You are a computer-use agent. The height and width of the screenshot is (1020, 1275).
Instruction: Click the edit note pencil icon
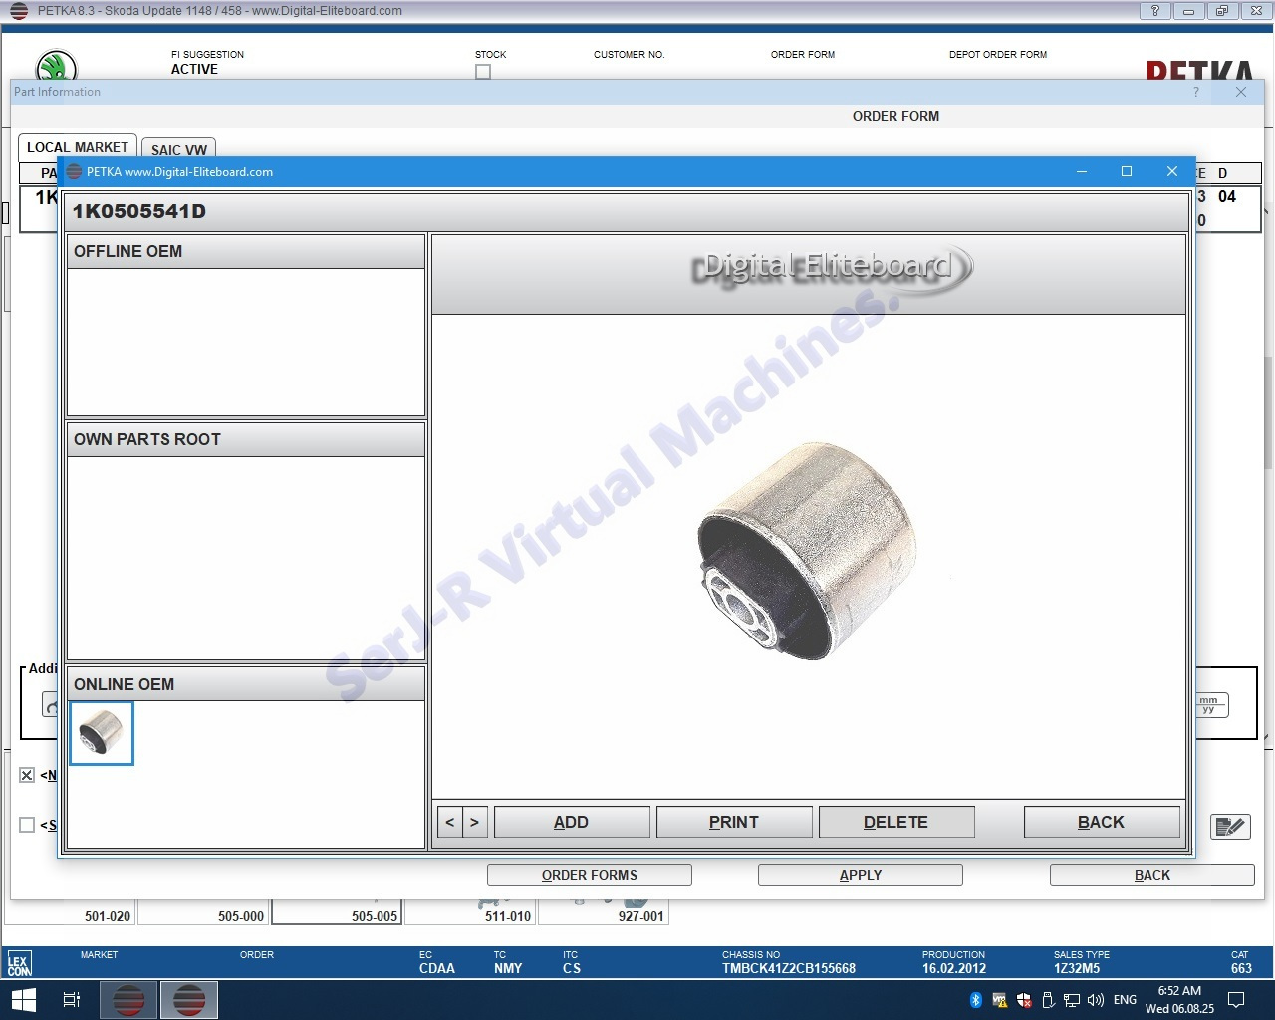[1230, 826]
